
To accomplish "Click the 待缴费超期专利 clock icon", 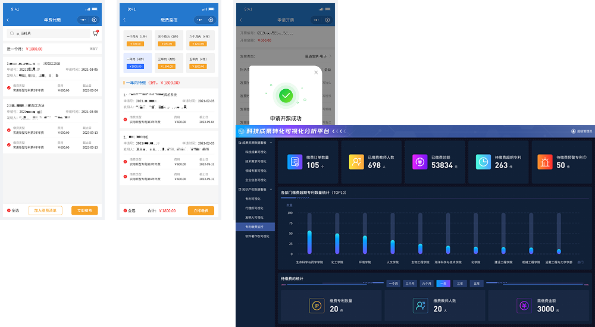I will tap(483, 162).
